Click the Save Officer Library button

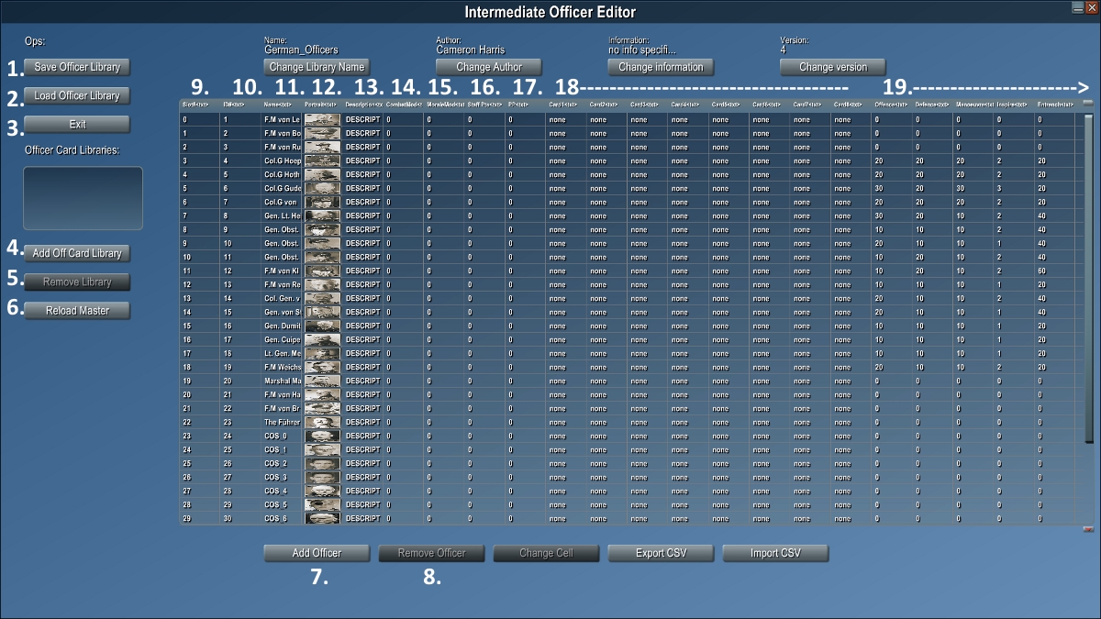pyautogui.click(x=77, y=67)
